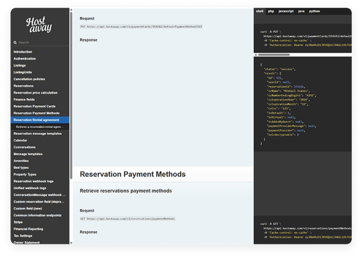Switch code samples to php tab

pyautogui.click(x=271, y=11)
